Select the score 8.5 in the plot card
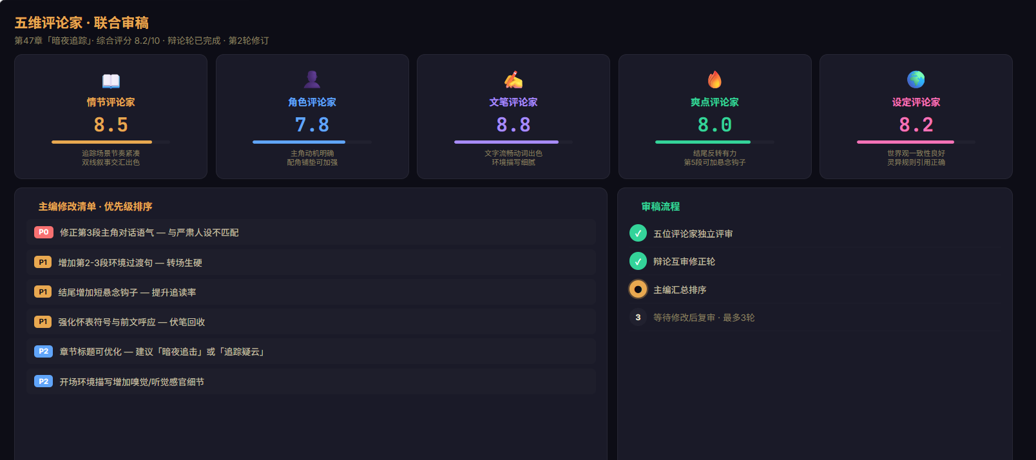 111,124
